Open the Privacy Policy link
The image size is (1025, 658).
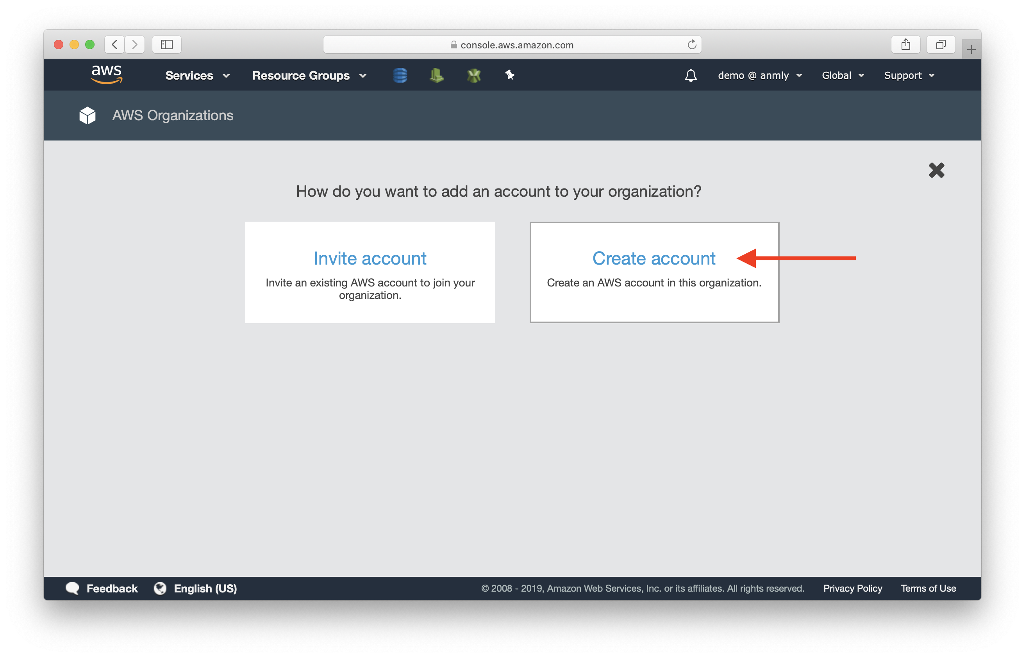point(852,589)
